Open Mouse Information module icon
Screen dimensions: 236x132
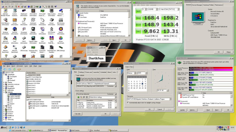(x=42, y=22)
